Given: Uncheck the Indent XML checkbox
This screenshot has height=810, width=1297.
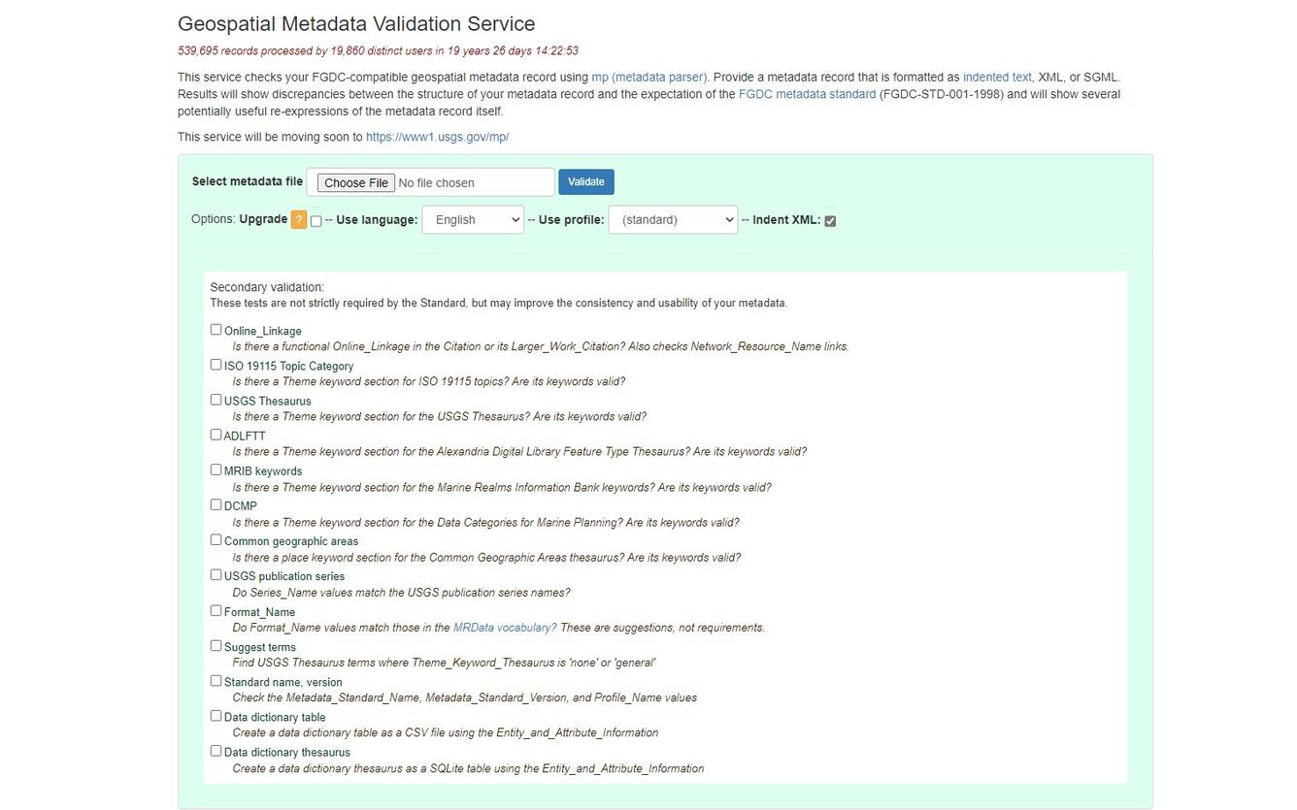Looking at the screenshot, I should tap(830, 221).
